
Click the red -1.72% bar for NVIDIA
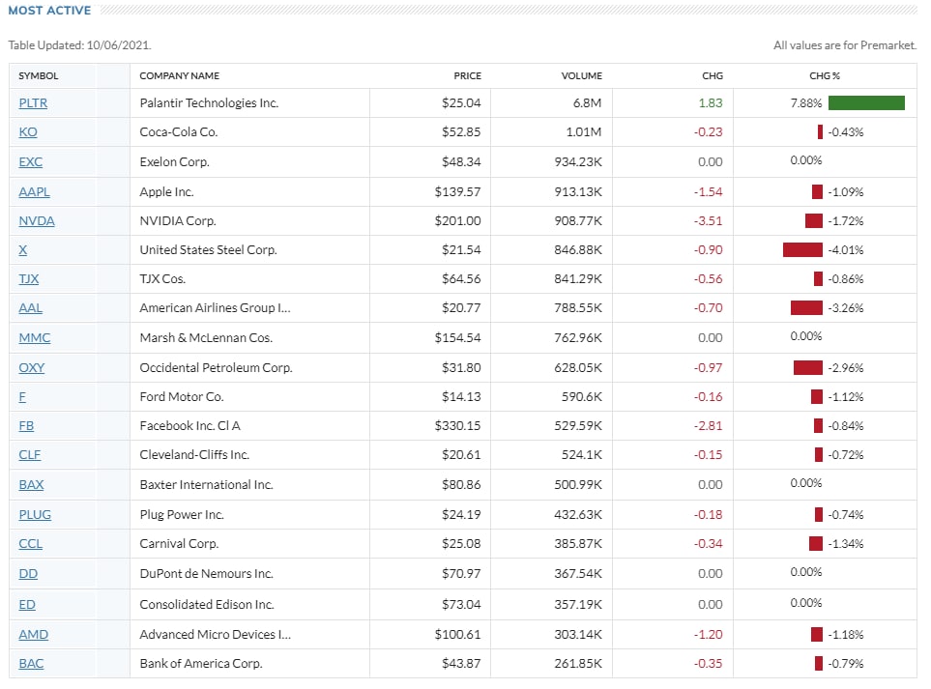[x=814, y=221]
